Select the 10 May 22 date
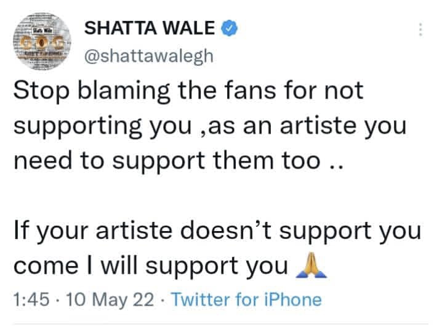The height and width of the screenshot is (329, 442). tap(110, 300)
